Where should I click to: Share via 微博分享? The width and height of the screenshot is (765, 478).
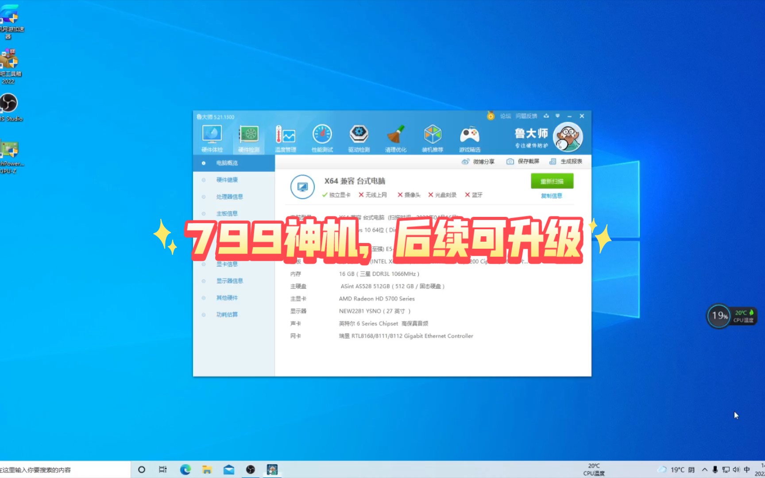click(x=478, y=162)
